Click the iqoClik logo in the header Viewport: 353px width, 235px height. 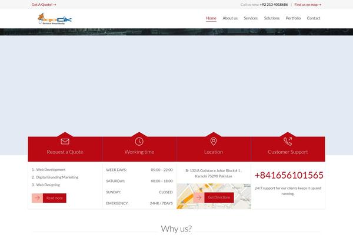[x=55, y=19]
